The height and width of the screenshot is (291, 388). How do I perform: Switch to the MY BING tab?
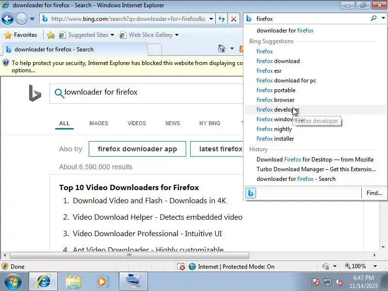click(210, 123)
